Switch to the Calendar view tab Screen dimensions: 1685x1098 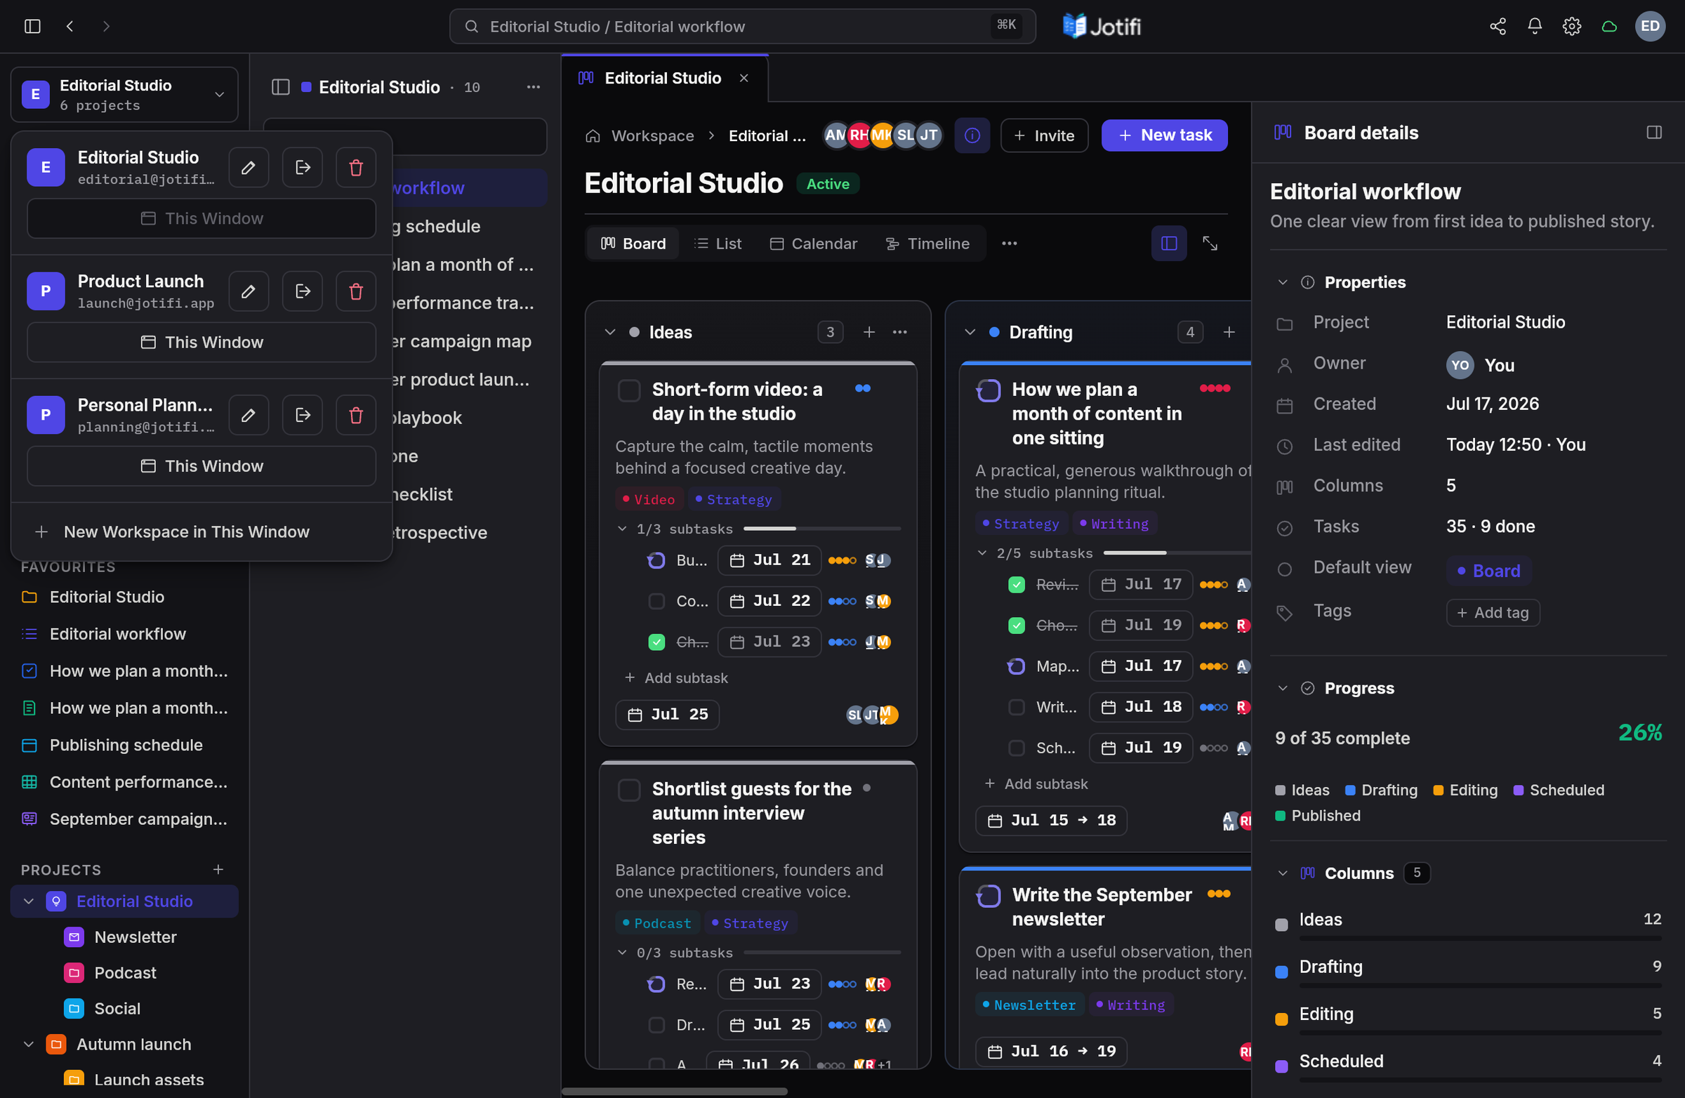coord(813,244)
